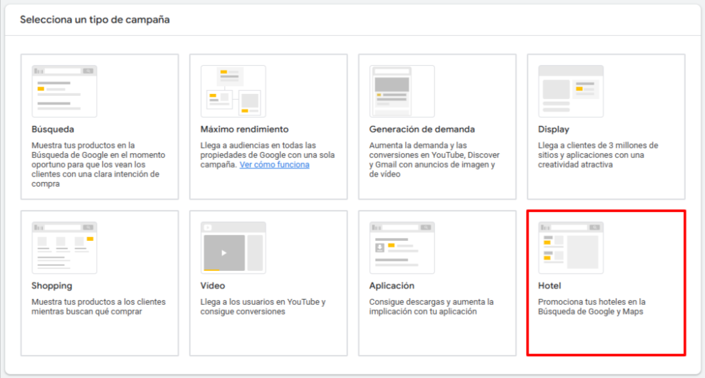Click the Vídeo play thumbnail icon
Screen dimensions: 705x378
click(x=233, y=247)
